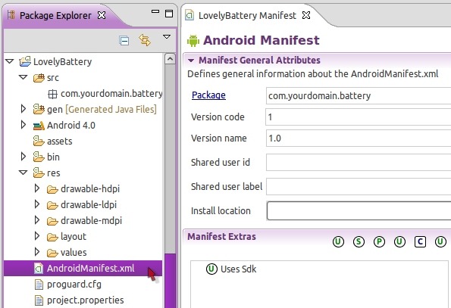
Task: Click the Package input field
Action: [x=359, y=95]
